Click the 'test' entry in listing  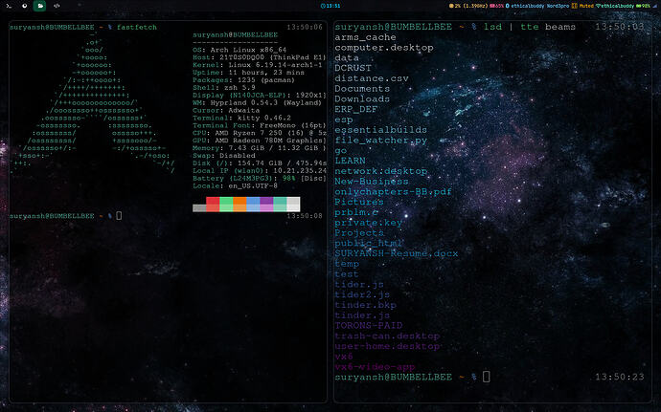[347, 274]
